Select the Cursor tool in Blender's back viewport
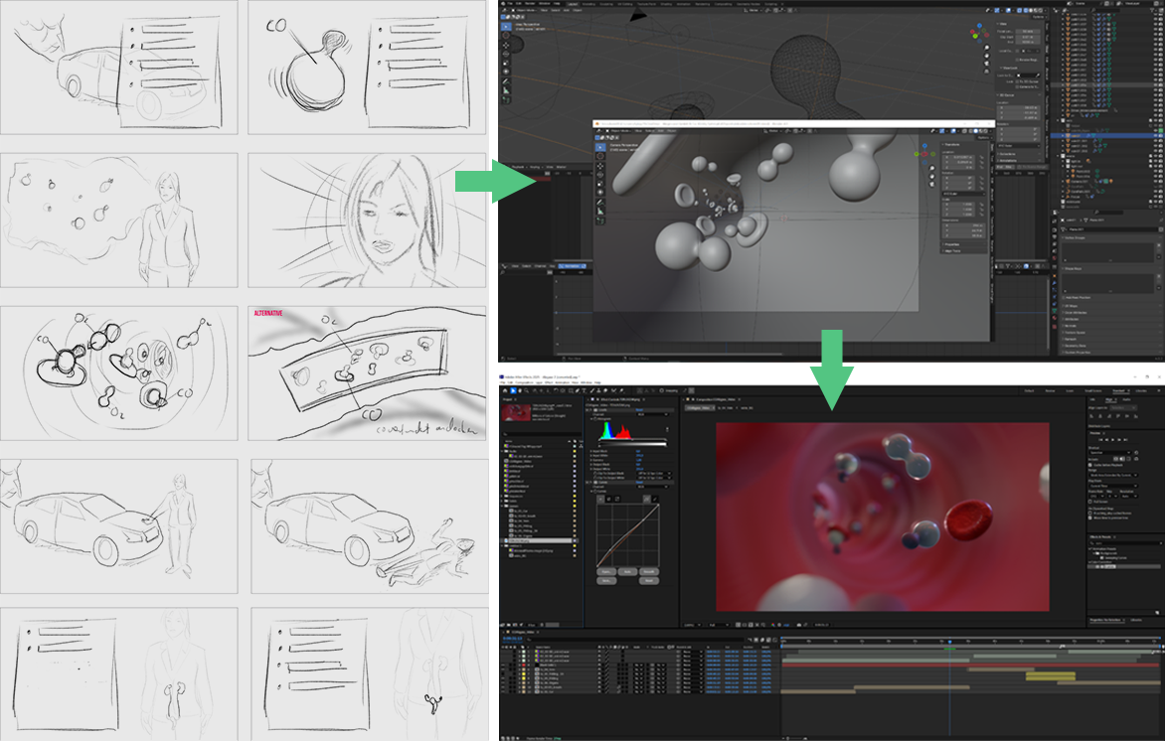Screen dimensions: 1165x741 [507, 33]
